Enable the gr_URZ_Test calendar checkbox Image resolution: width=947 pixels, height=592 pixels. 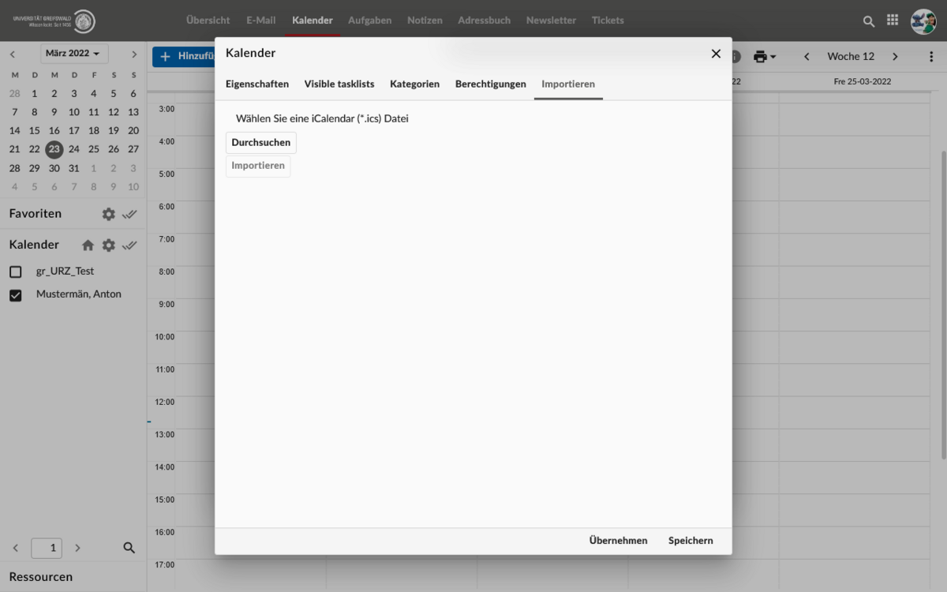[x=16, y=272]
